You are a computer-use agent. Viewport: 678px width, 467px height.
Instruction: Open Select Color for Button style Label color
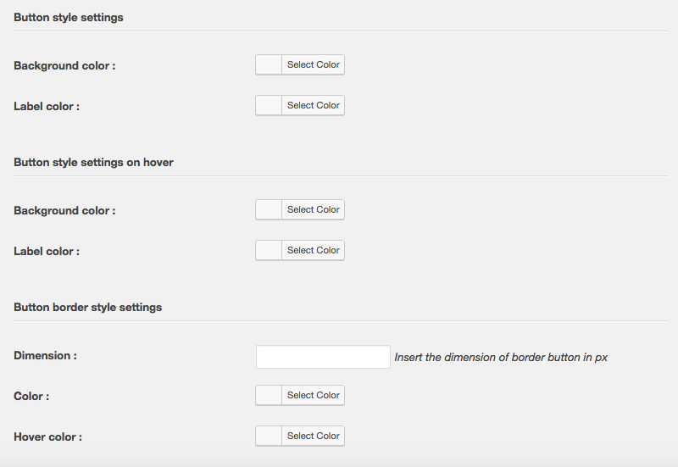point(313,105)
